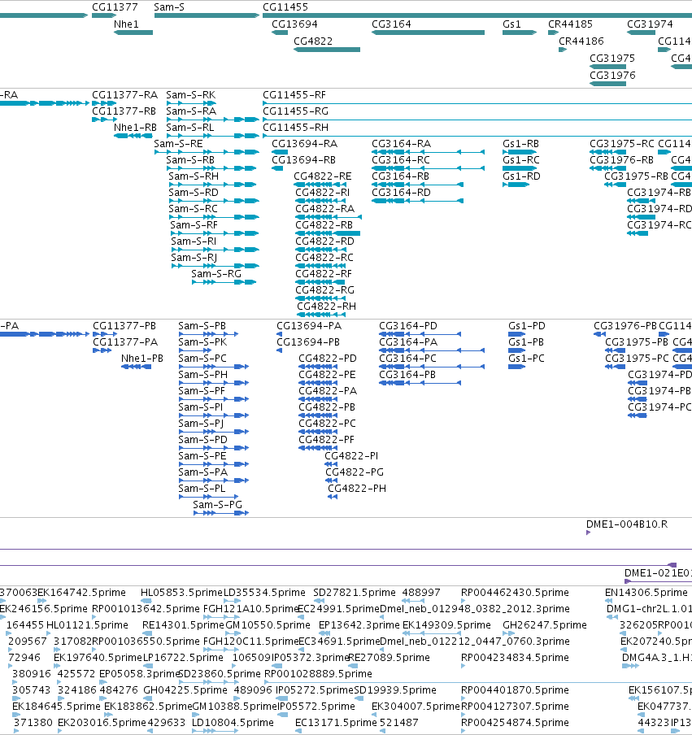Screen dimensions: 692x735
Task: Open the Gs1-RB transcript label
Action: click(520, 144)
